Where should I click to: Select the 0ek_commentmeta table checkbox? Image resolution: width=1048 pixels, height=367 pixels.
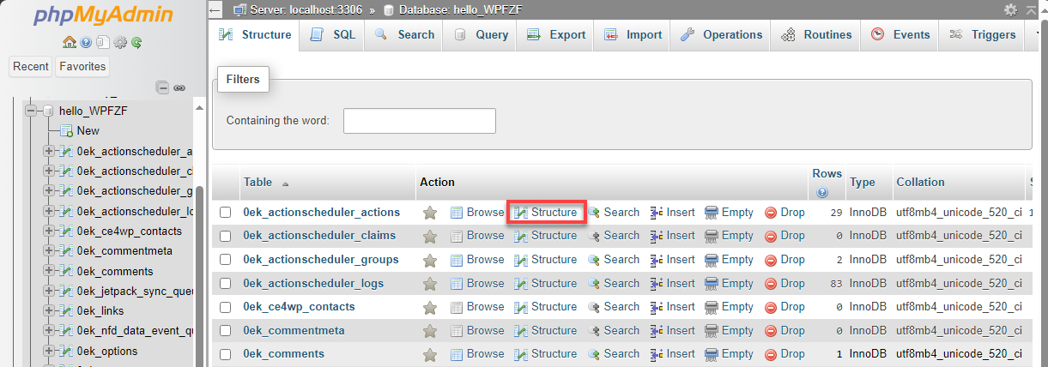coord(225,331)
